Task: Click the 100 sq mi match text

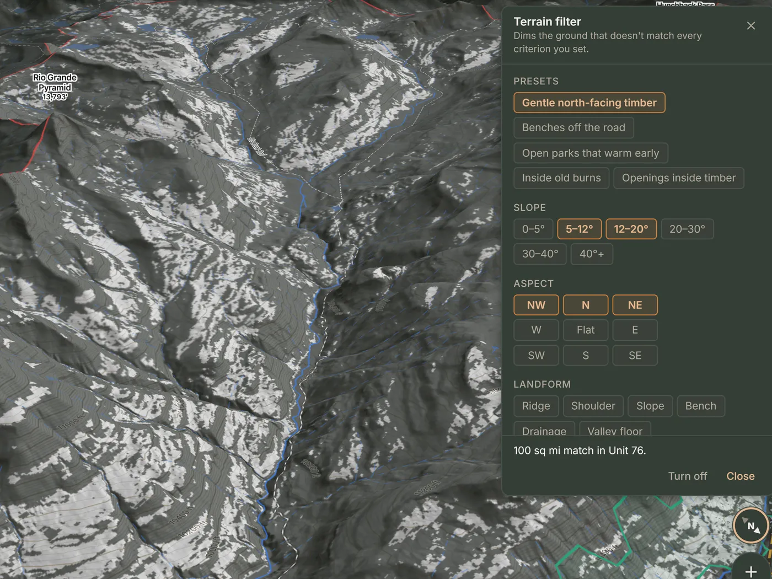Action: pyautogui.click(x=580, y=451)
